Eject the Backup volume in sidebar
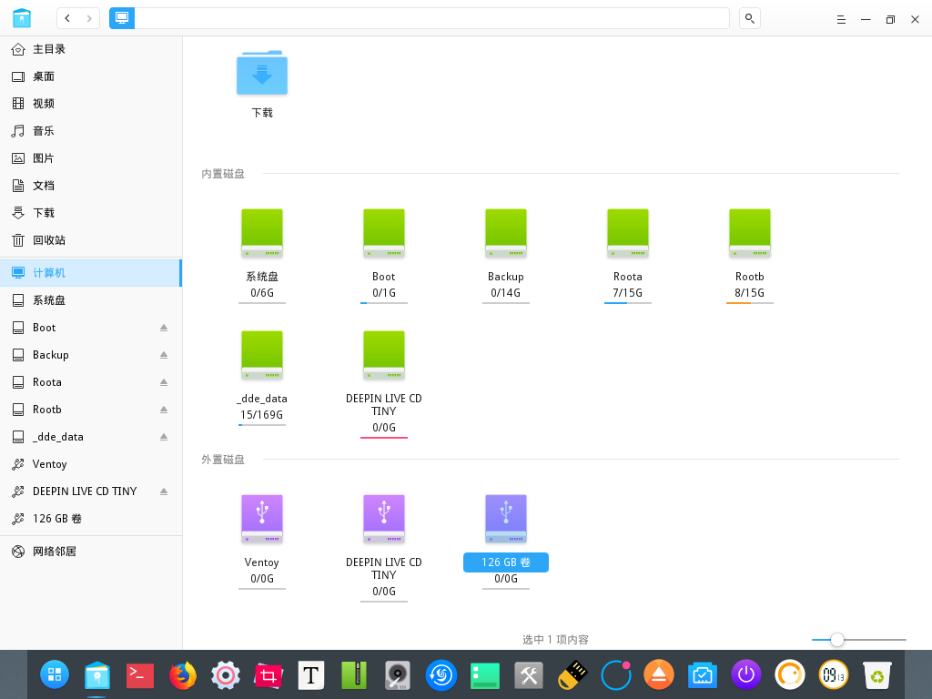932x699 pixels. click(164, 355)
